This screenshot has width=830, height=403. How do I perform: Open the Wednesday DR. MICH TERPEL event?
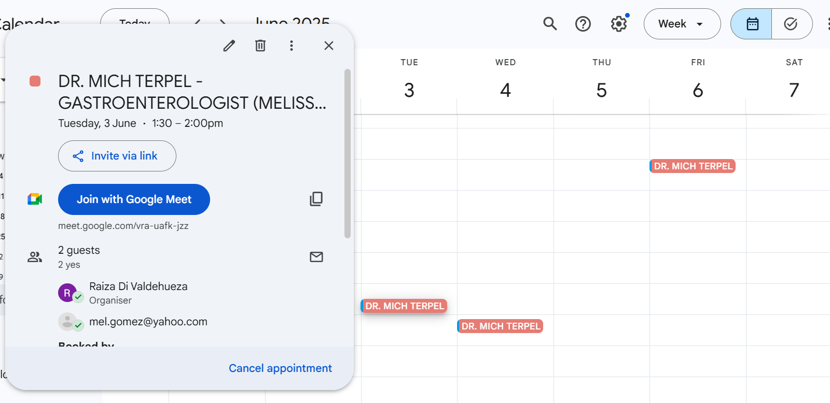tap(501, 326)
